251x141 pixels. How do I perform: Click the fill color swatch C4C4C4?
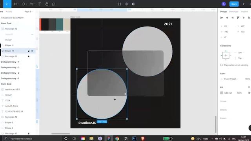[x=222, y=93]
